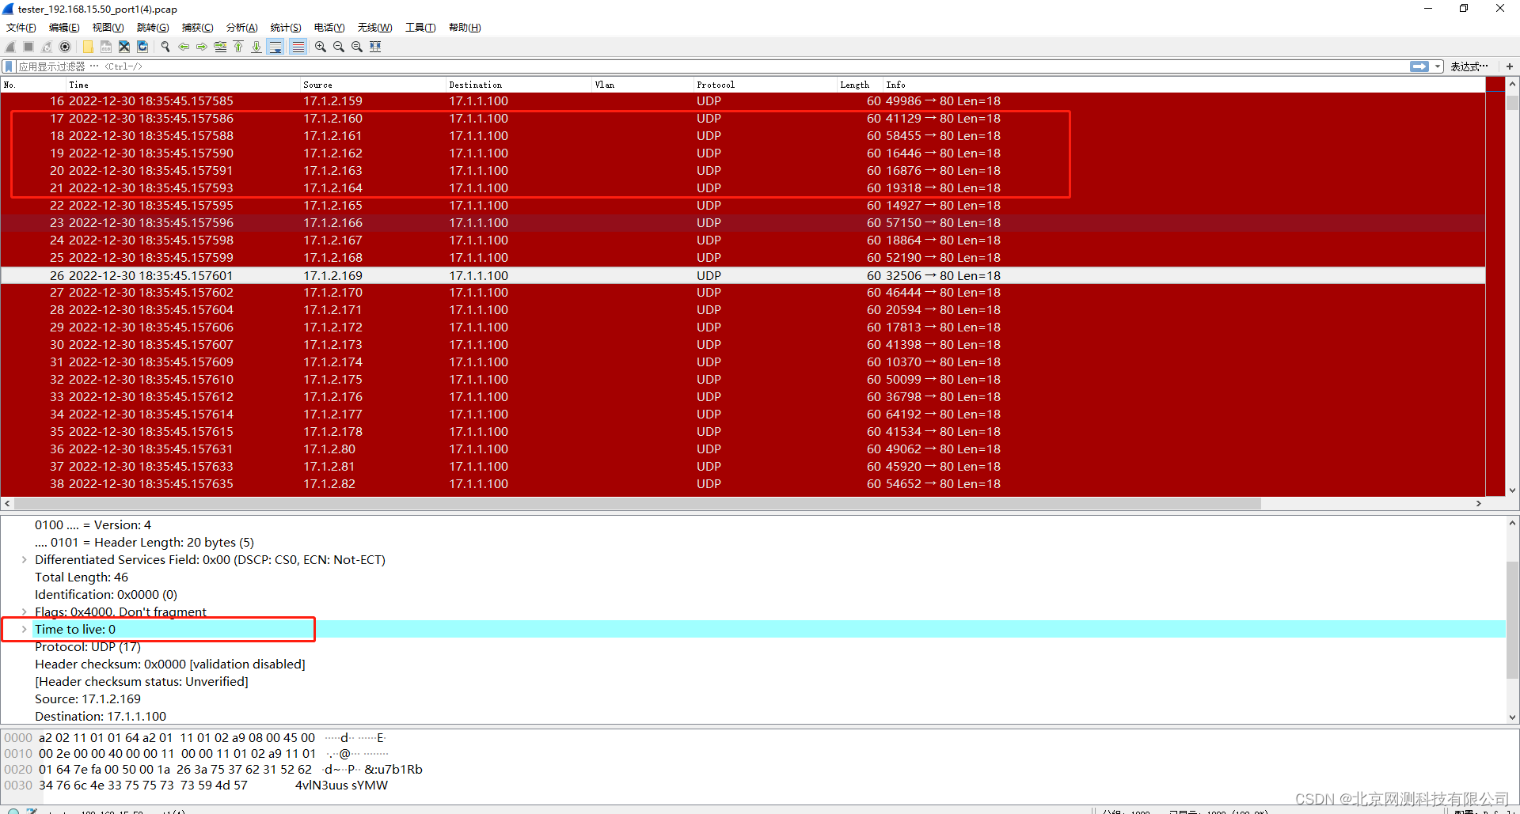The image size is (1520, 814).
Task: Focus the display filter input field
Action: coord(712,66)
